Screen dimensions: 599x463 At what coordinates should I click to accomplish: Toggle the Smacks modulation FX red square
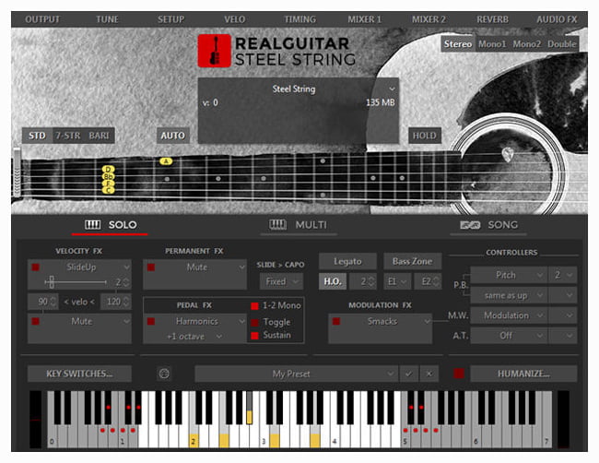point(336,321)
